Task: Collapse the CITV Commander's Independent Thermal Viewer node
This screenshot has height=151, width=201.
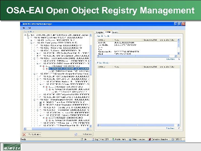Action: [35, 74]
